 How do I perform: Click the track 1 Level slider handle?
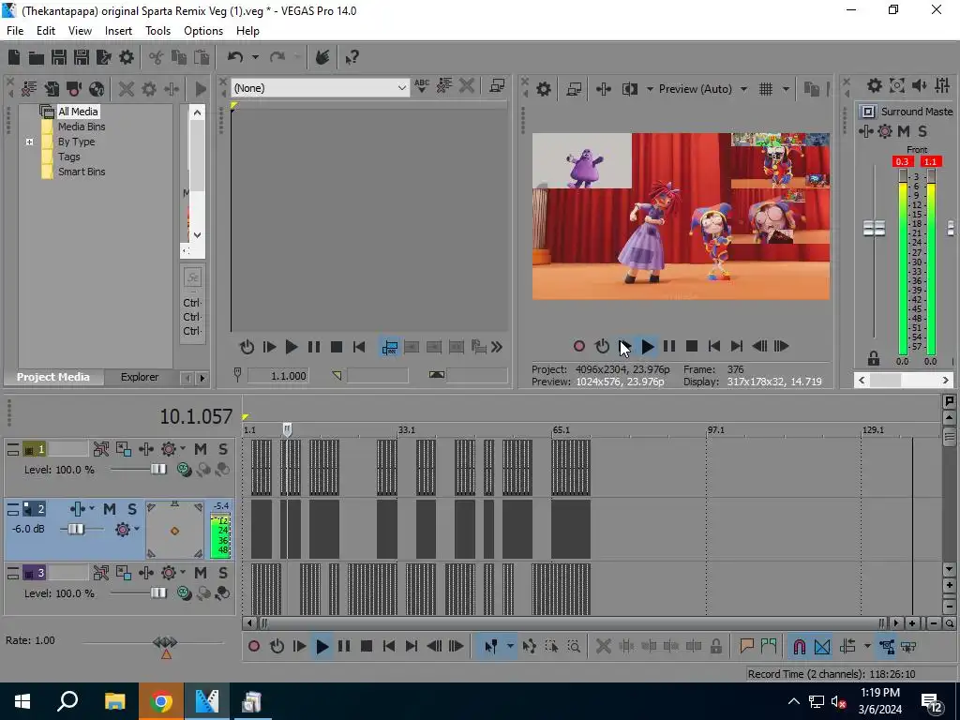coord(158,470)
